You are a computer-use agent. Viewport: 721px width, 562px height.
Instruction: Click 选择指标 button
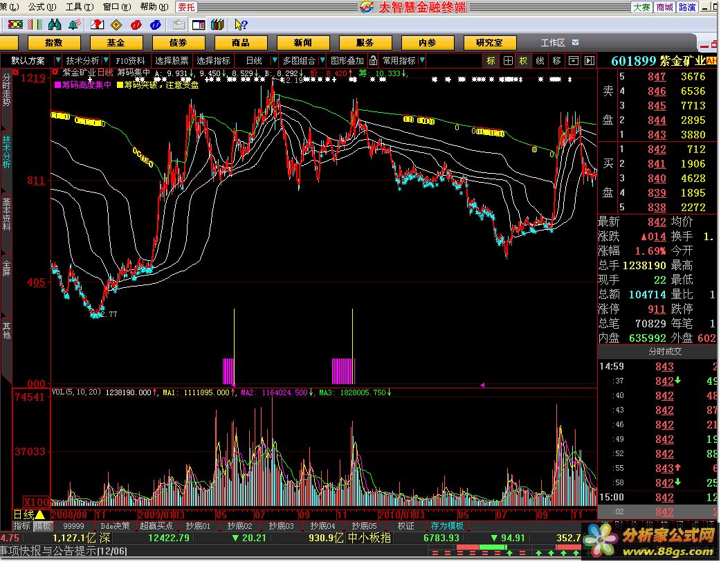pyautogui.click(x=213, y=60)
